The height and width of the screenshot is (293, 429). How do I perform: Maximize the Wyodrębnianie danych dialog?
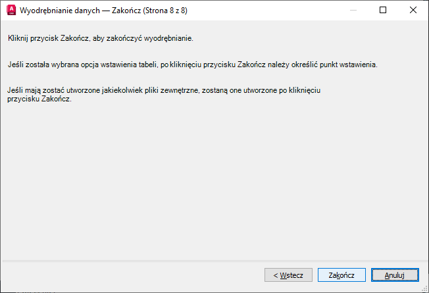click(x=384, y=10)
